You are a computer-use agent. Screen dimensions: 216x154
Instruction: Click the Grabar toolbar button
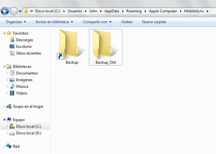(x=127, y=22)
